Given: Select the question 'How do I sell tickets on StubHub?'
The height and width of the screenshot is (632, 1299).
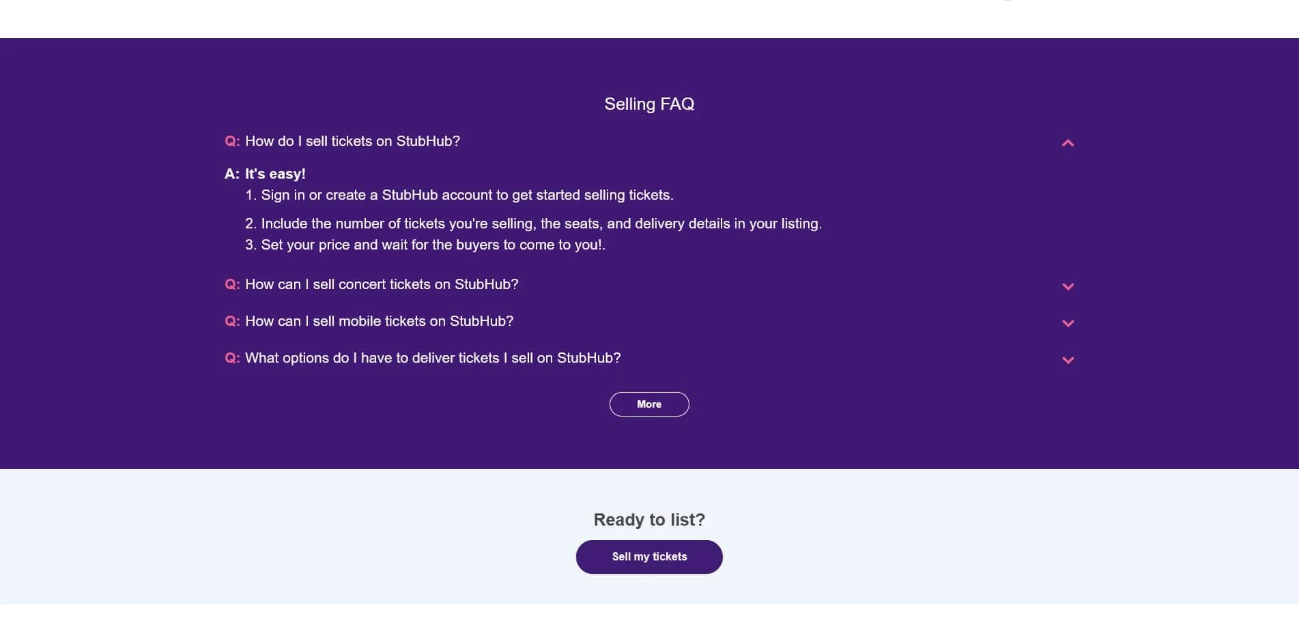Looking at the screenshot, I should pyautogui.click(x=352, y=141).
